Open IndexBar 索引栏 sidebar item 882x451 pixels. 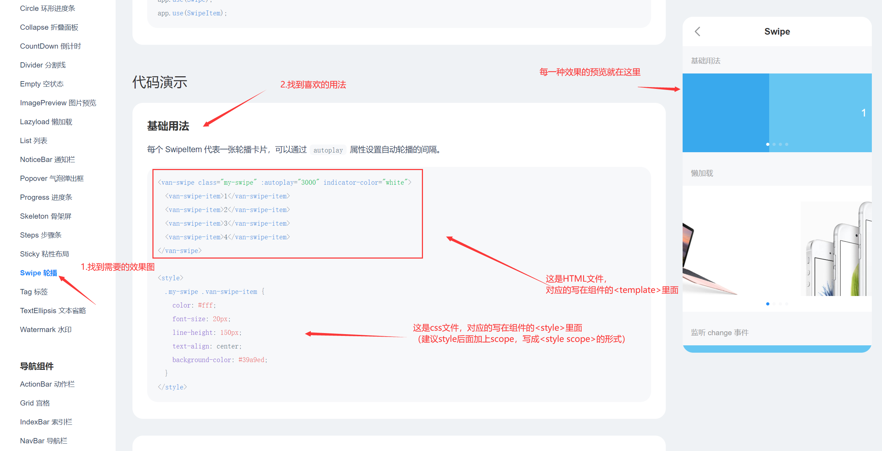point(46,422)
